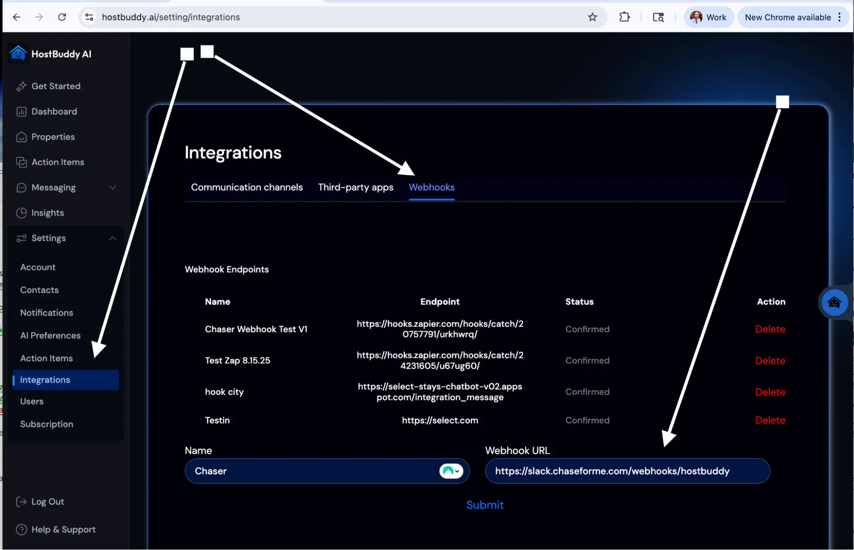Collapse the Settings section chevron
Screen dimensions: 854x550
pos(113,238)
